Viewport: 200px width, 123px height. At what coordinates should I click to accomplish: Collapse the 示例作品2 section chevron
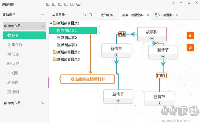pos(43,26)
